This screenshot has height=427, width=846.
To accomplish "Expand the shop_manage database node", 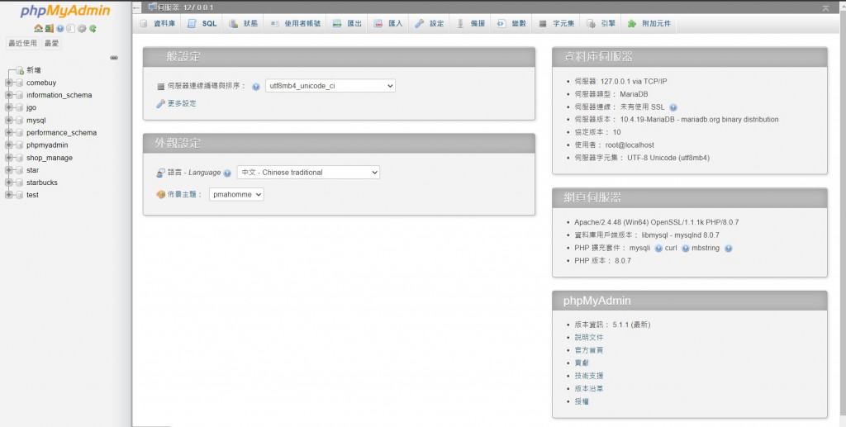I will point(8,158).
